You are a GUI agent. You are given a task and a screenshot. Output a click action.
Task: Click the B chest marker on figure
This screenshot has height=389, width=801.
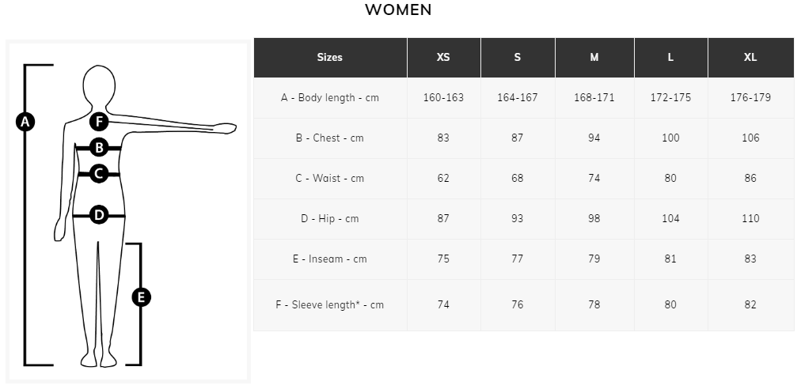click(x=98, y=147)
